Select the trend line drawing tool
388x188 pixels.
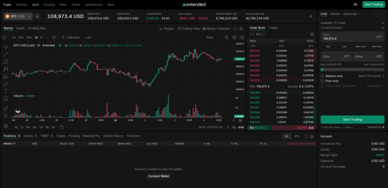click(x=6, y=54)
